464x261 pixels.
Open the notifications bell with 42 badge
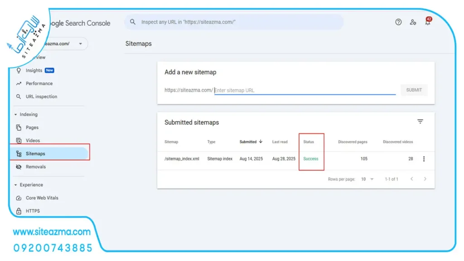pos(428,21)
